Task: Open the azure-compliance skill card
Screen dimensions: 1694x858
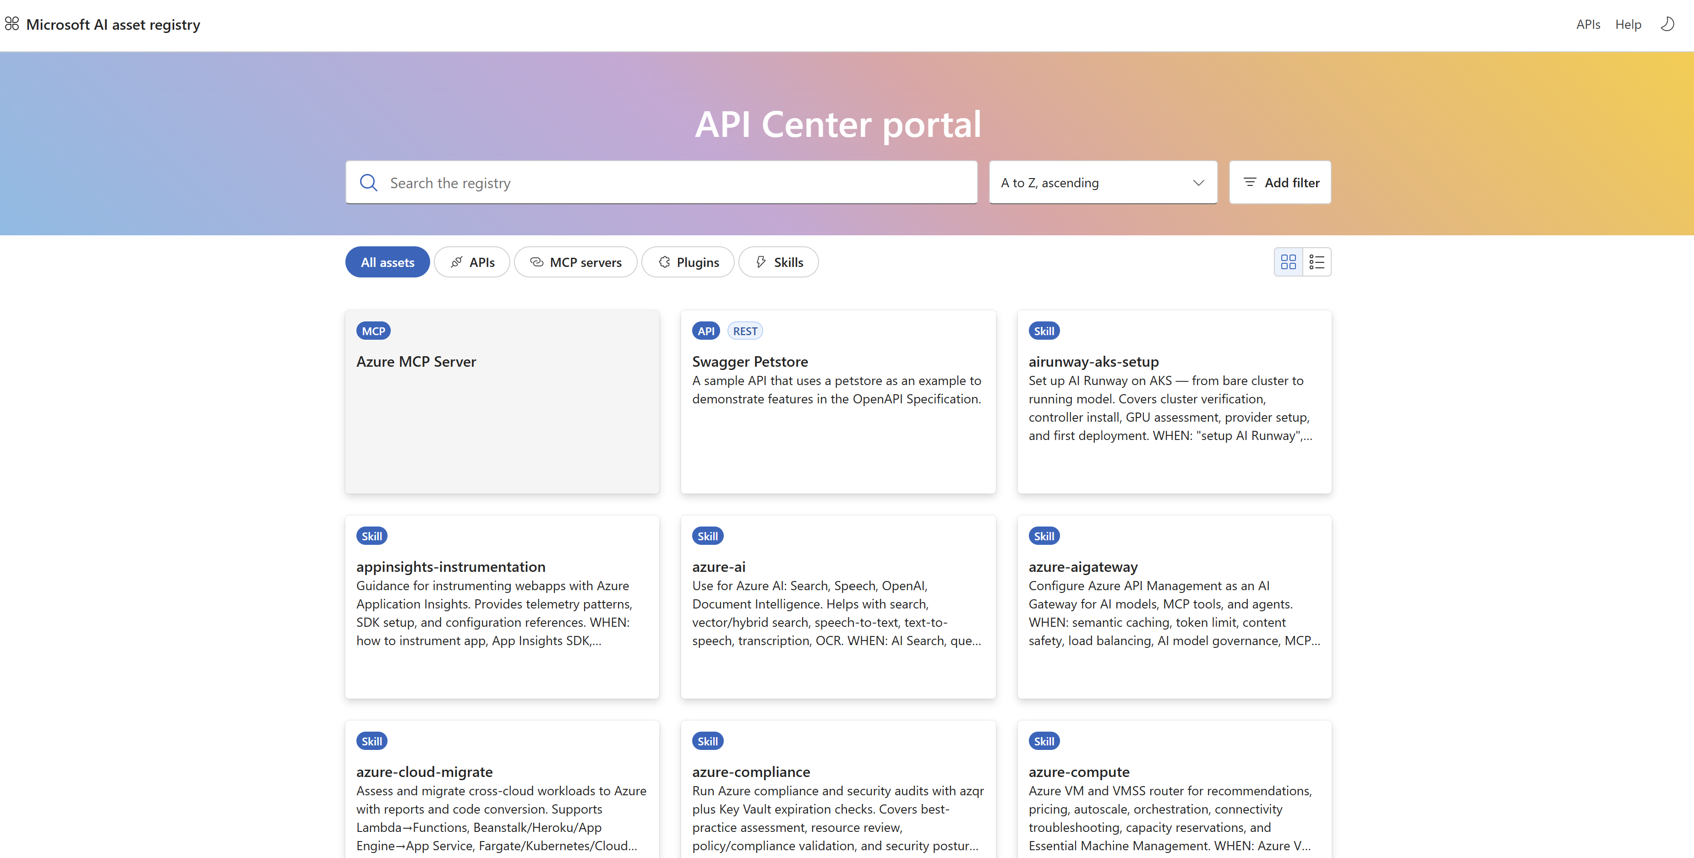Action: point(838,790)
